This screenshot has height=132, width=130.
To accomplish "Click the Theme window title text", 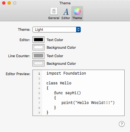I will (65, 3).
